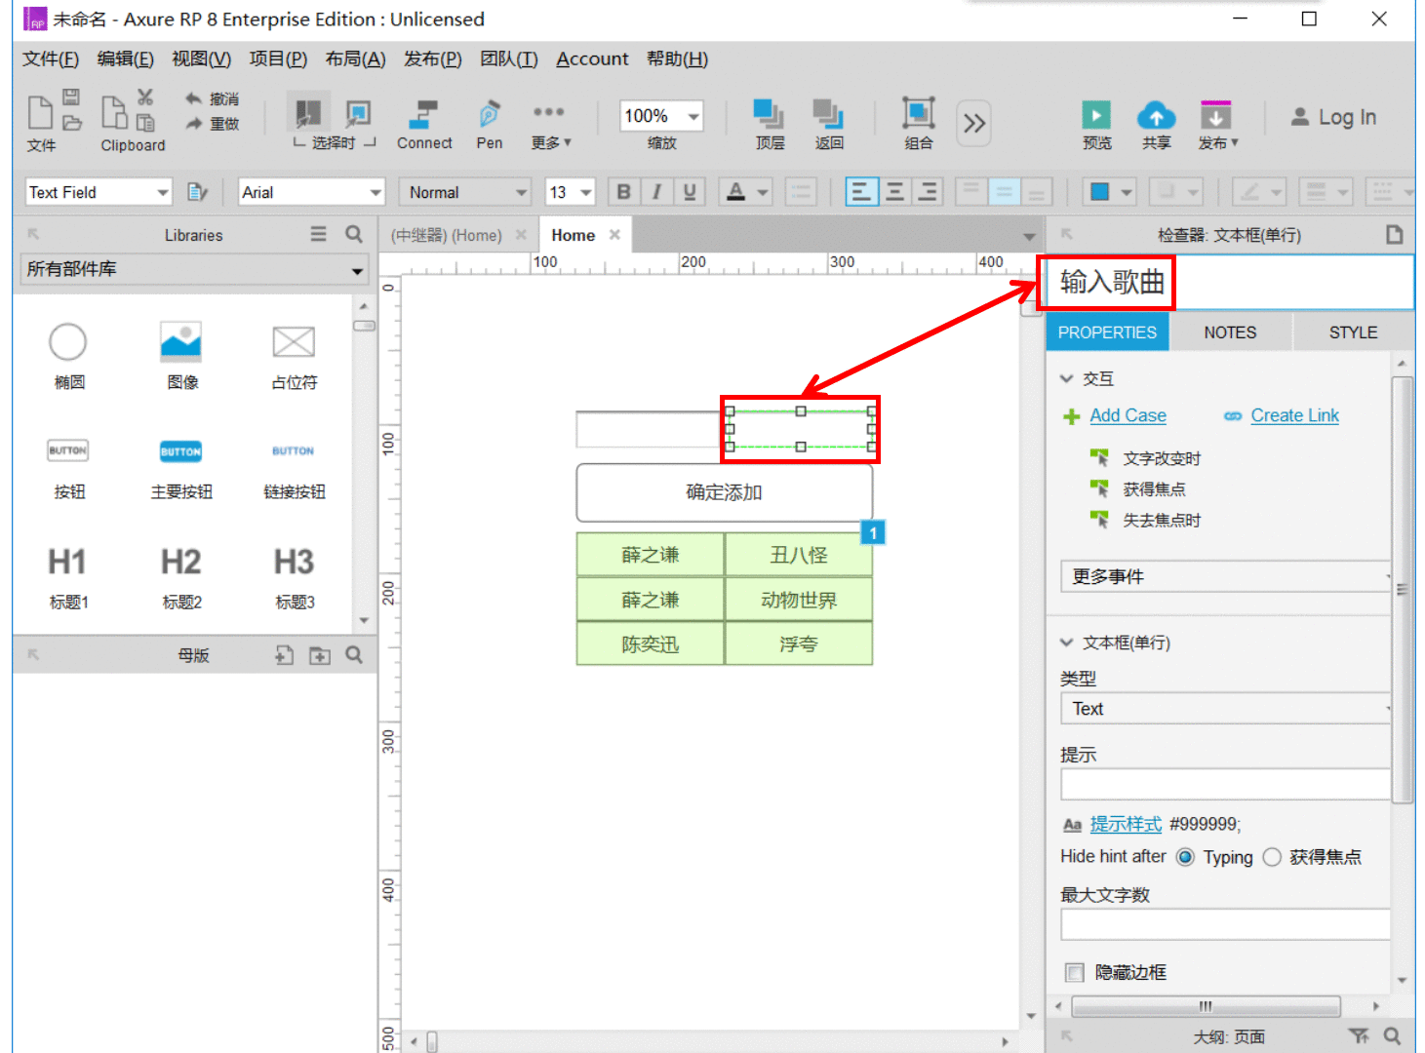Open the Libraries panel menu icon

click(319, 234)
